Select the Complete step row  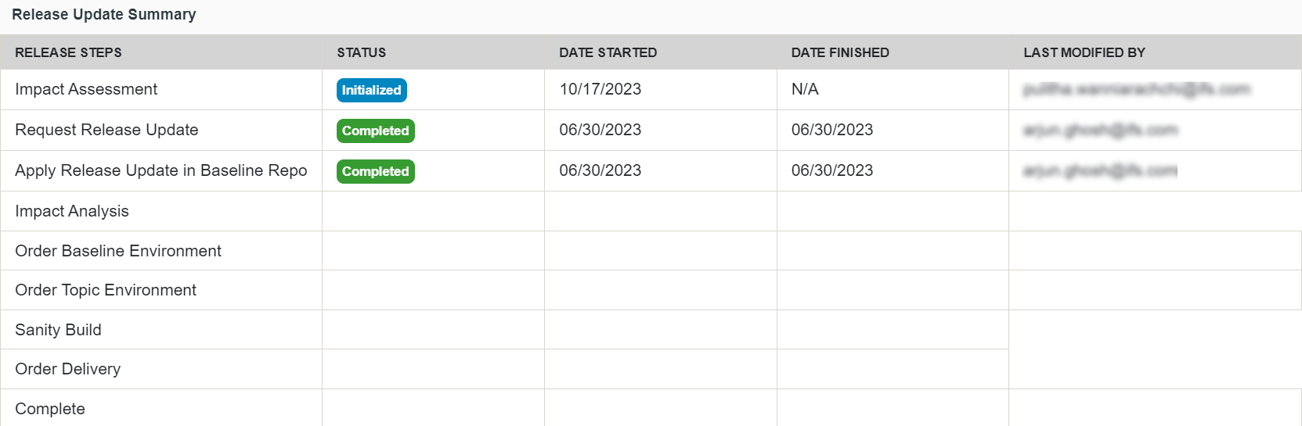(50, 409)
